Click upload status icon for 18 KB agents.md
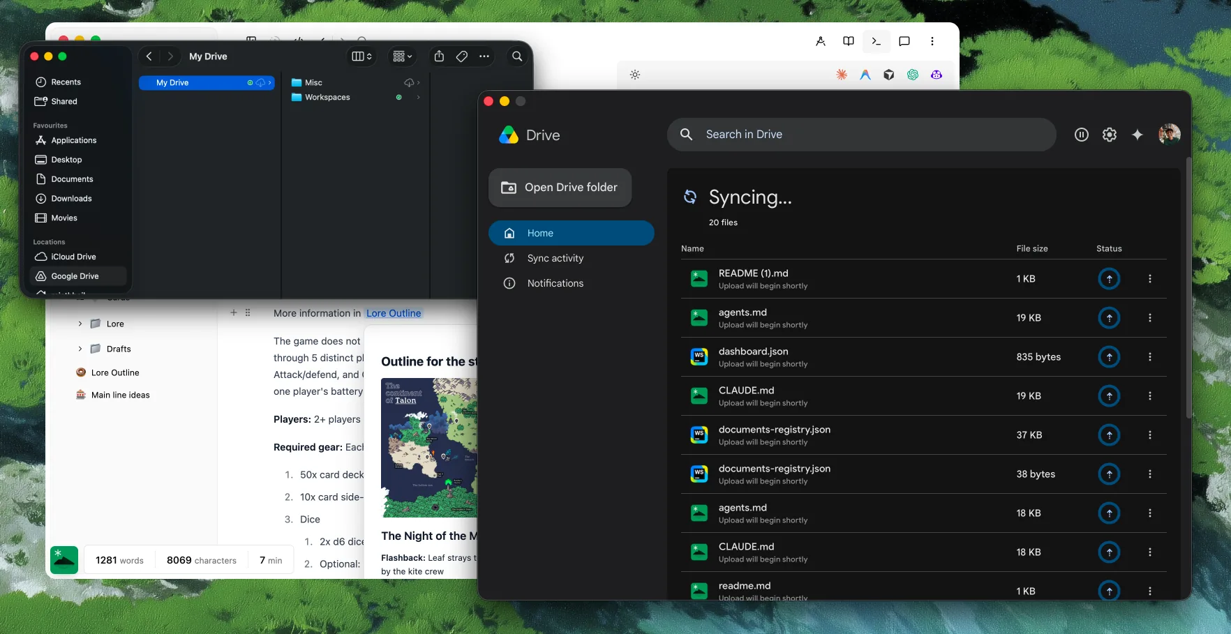This screenshot has height=634, width=1231. point(1109,513)
